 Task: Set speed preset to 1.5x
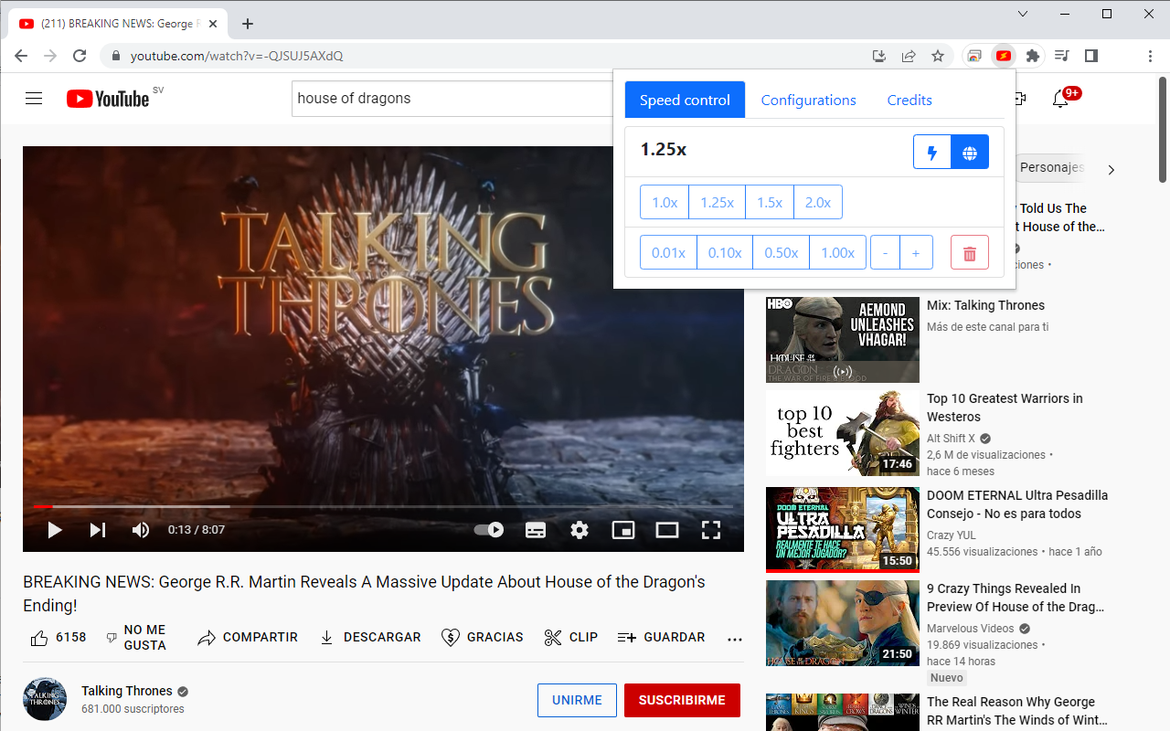click(770, 202)
